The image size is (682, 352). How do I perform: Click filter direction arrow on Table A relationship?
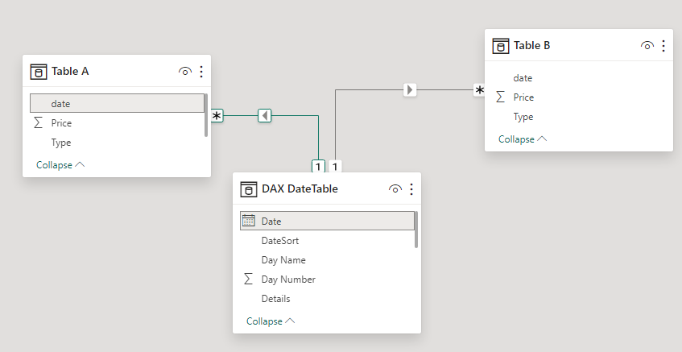click(264, 116)
